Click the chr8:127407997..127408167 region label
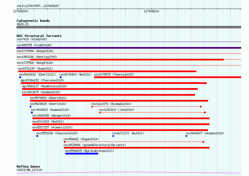Image resolution: width=249 pixels, height=176 pixels. point(38,6)
